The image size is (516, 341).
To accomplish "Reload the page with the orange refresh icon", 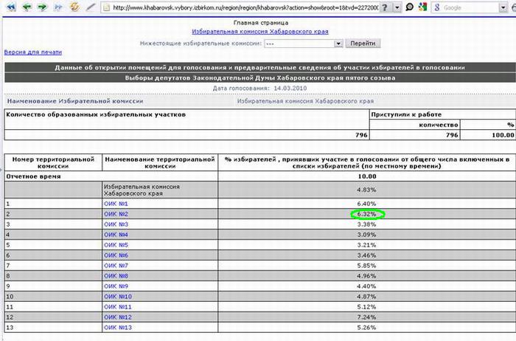I will tap(74, 7).
